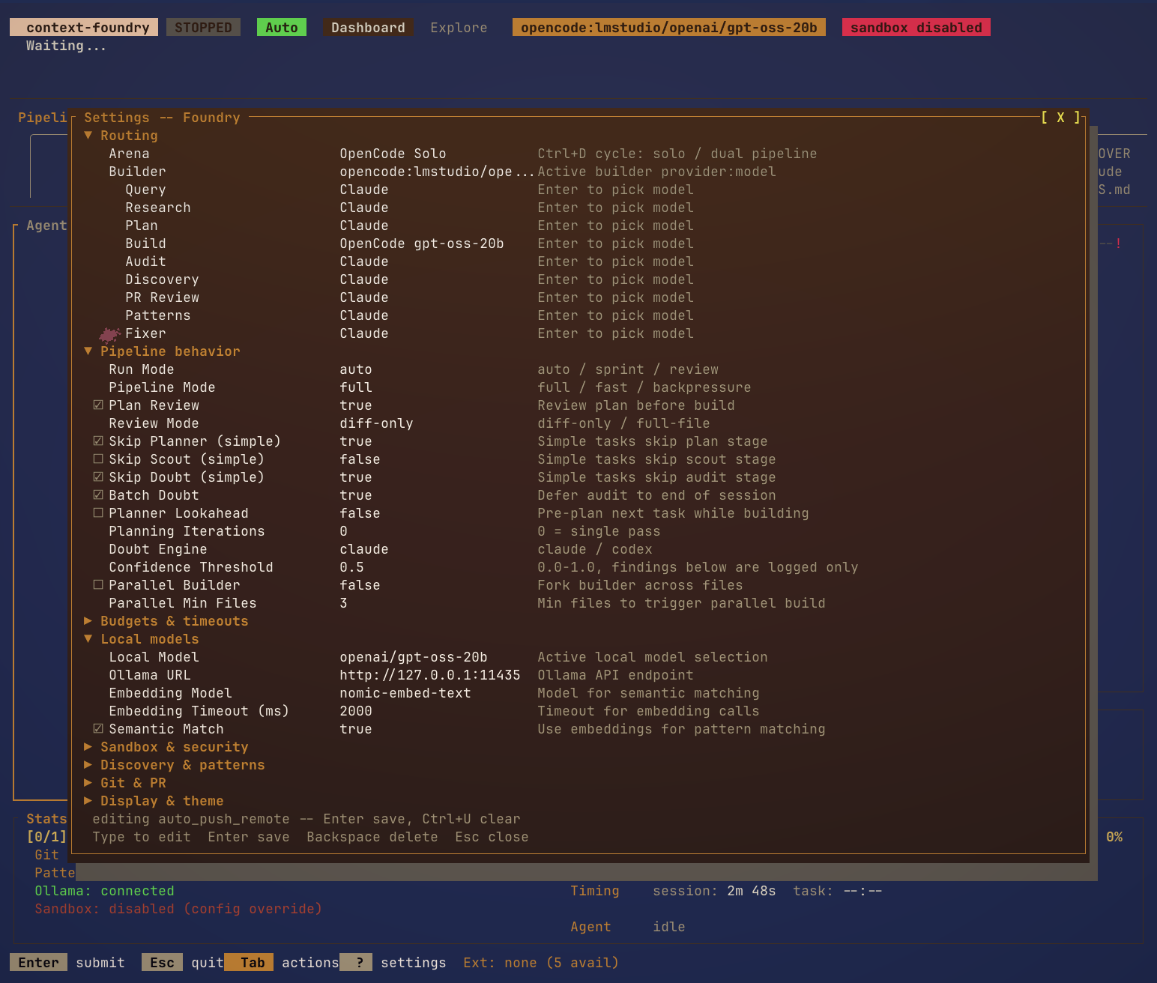This screenshot has height=983, width=1157.
Task: Close the Settings dialog with [ X ]
Action: [x=1060, y=118]
